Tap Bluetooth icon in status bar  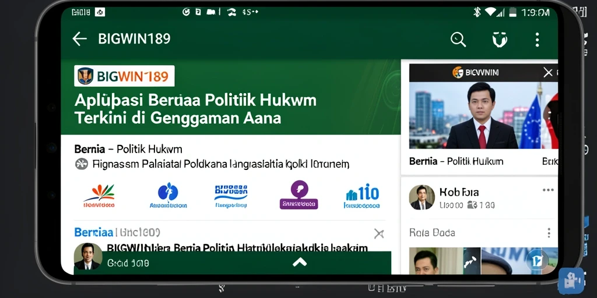(x=477, y=12)
